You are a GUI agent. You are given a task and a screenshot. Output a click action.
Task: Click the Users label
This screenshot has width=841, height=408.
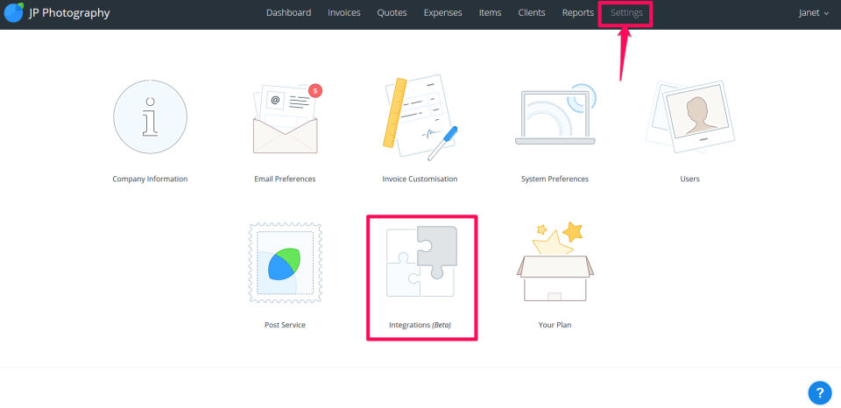click(689, 179)
